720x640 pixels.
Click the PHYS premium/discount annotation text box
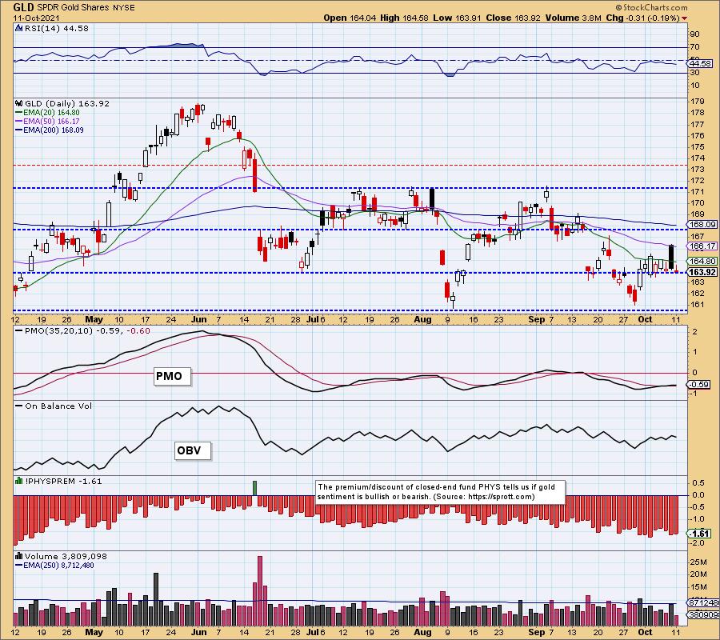coord(441,492)
